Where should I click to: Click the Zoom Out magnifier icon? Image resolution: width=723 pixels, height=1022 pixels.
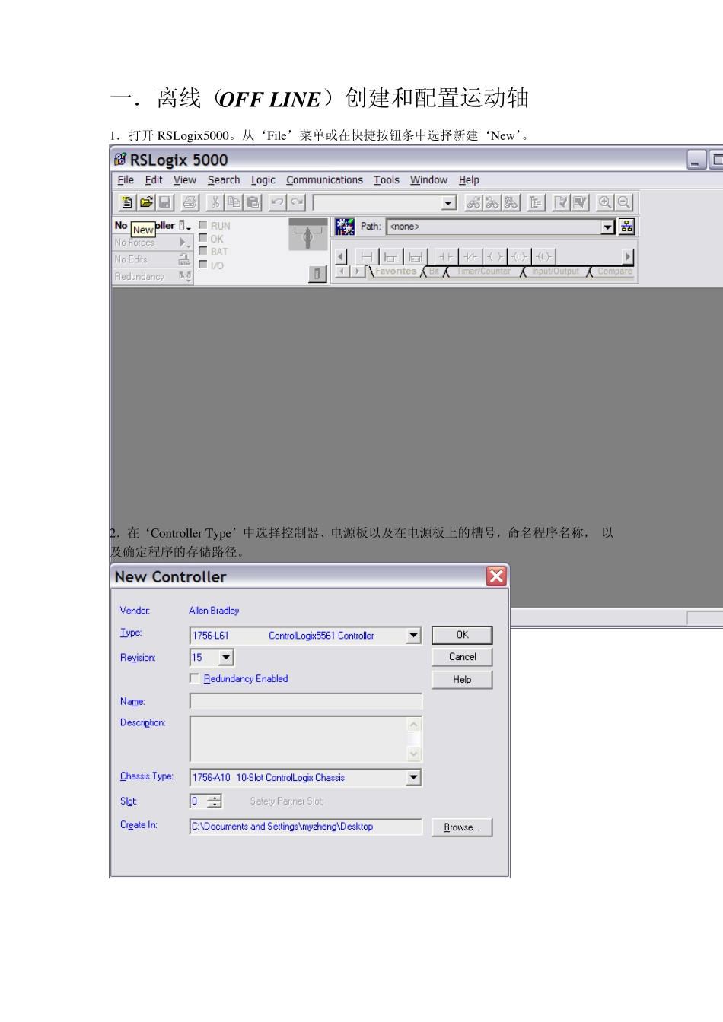coord(624,202)
